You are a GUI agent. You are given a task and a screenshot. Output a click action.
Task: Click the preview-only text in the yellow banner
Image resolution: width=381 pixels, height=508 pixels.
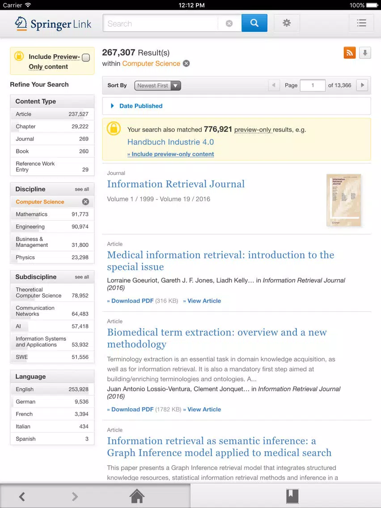point(253,130)
